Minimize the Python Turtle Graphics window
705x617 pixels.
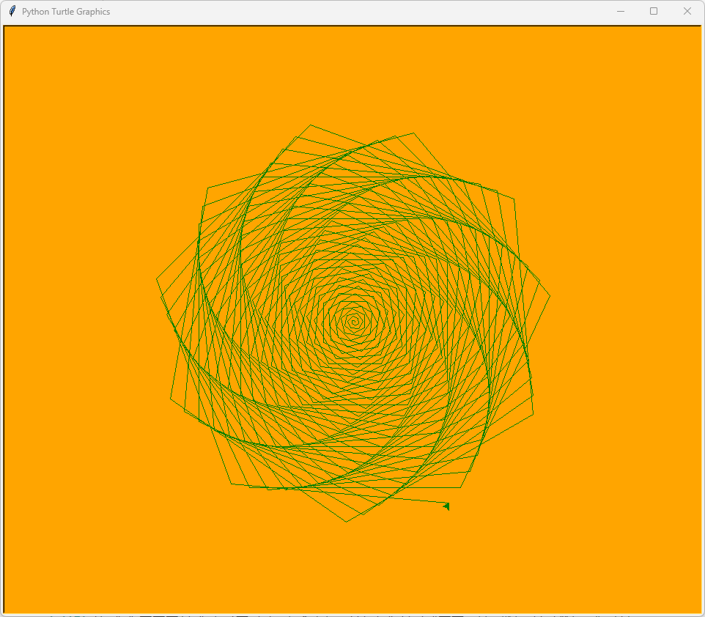[620, 11]
